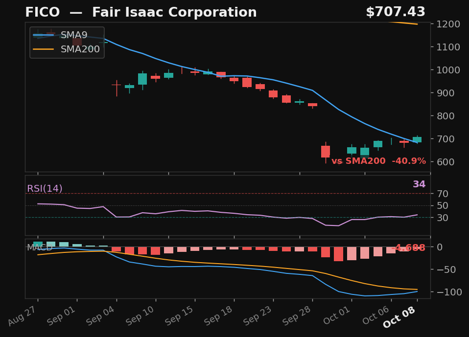Click the orange SMA200 legend line sample
This screenshot has height=337, width=469.
tap(44, 49)
